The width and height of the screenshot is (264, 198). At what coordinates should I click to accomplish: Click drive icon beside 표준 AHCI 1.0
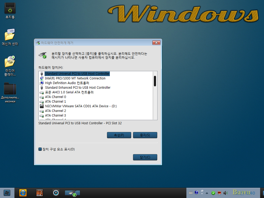click(42, 92)
